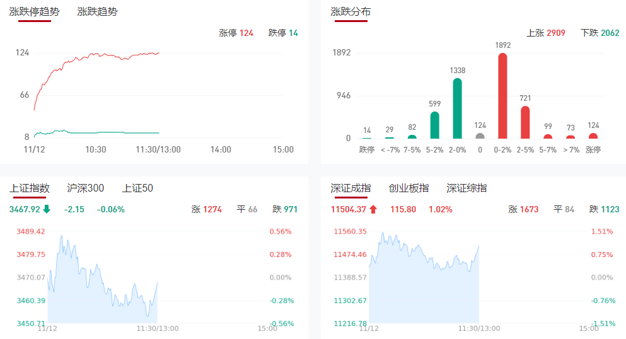The height and width of the screenshot is (339, 626).
Task: Switch to the 涨跌趋势 tab
Action: 97,11
